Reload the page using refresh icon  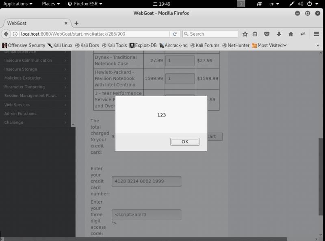(x=175, y=34)
